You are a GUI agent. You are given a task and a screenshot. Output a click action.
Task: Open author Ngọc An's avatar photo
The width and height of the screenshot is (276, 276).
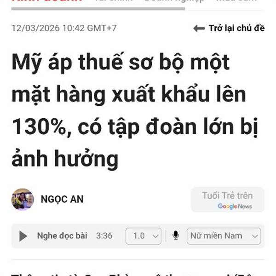[23, 199]
